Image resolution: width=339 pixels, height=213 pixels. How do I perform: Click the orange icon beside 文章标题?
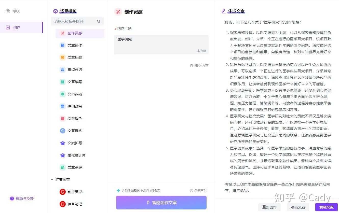pyautogui.click(x=63, y=58)
